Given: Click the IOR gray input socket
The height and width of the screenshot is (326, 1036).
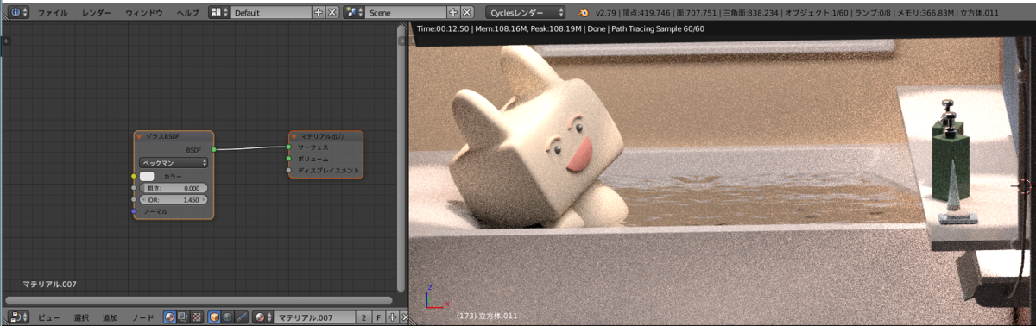Looking at the screenshot, I should (x=134, y=199).
